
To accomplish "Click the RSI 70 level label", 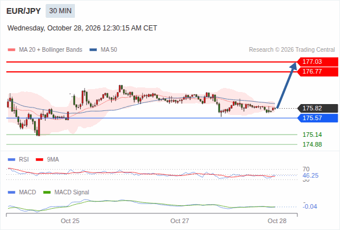I will (x=306, y=169).
